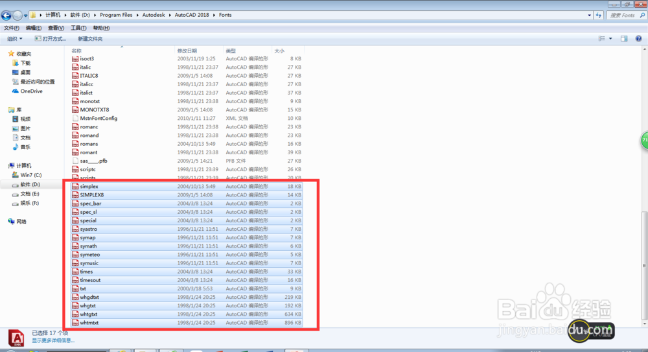This screenshot has height=352, width=648.
Task: Click the simplex file icon
Action: [x=75, y=187]
